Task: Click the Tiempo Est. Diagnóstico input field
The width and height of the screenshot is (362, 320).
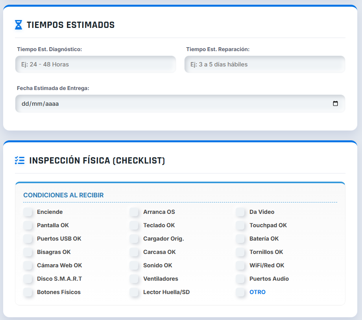Action: [96, 64]
